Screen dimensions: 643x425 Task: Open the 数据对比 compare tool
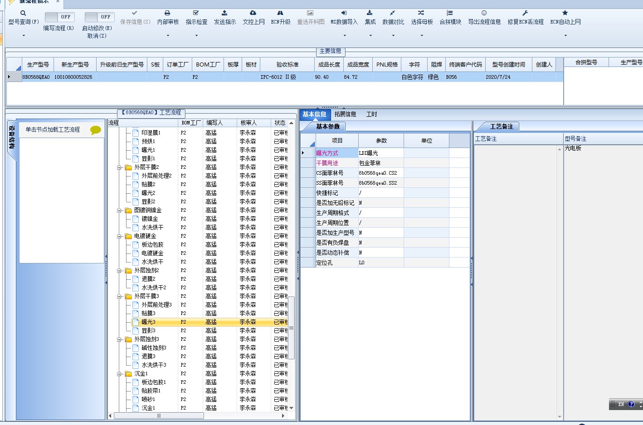[393, 18]
